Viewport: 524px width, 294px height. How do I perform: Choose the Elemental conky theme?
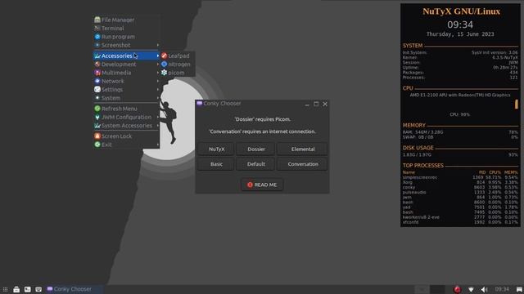pos(302,149)
